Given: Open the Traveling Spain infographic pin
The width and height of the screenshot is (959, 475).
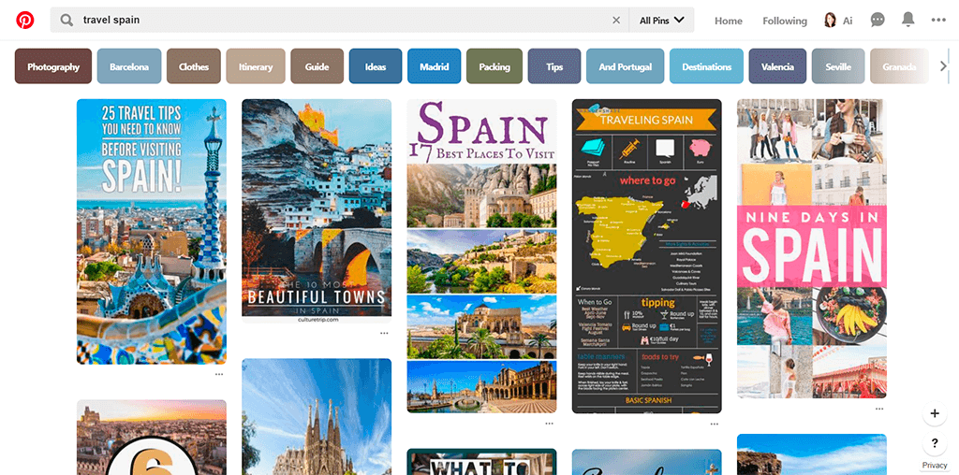Looking at the screenshot, I should 646,256.
